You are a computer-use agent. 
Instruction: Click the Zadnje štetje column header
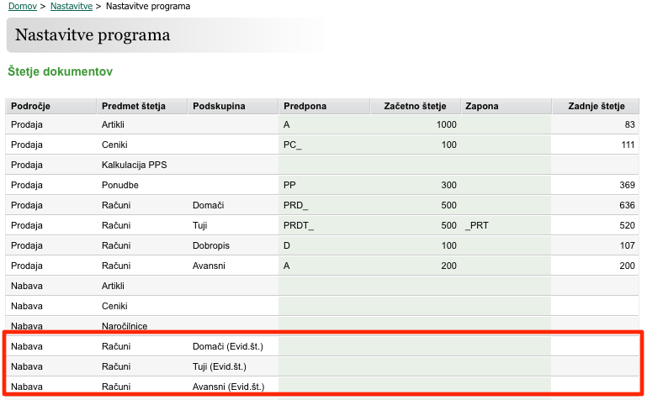coord(596,106)
